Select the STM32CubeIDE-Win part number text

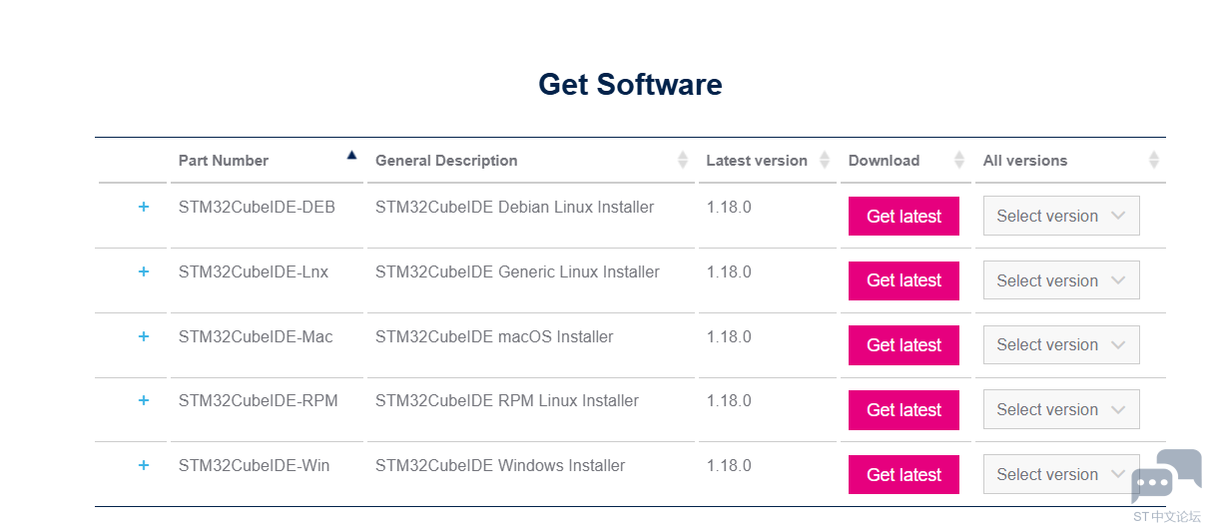click(x=254, y=465)
